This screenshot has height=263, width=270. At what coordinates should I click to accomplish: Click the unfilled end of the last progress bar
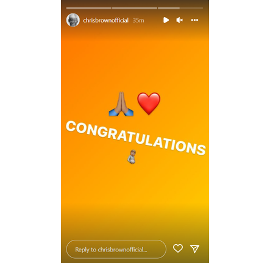[x=191, y=8]
